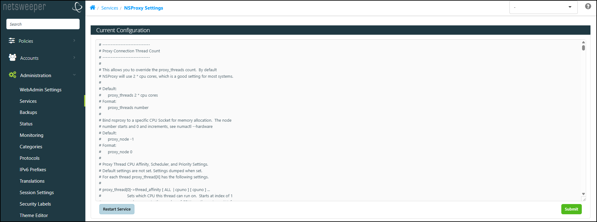Image resolution: width=597 pixels, height=222 pixels.
Task: Click the Restart Service button
Action: point(117,209)
